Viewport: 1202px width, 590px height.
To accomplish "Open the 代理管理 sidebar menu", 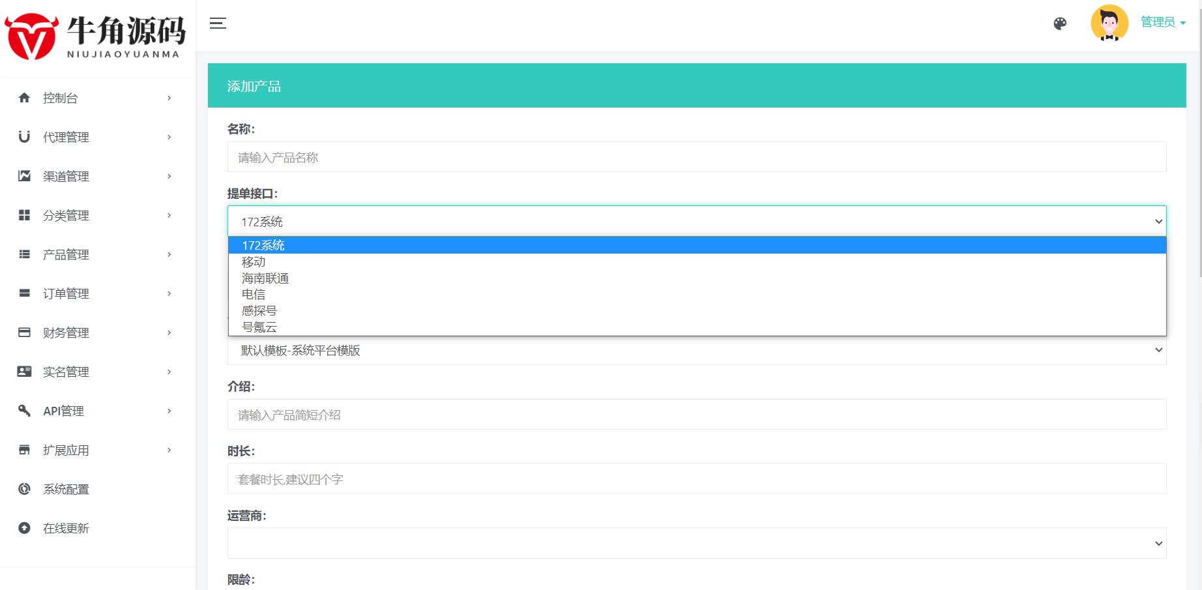I will 98,137.
